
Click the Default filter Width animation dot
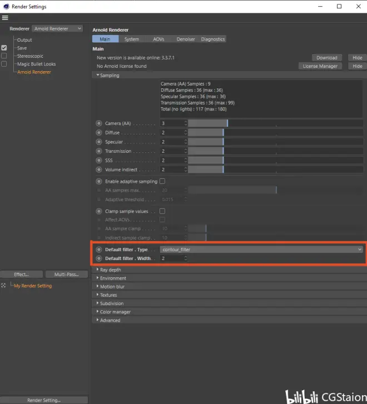point(99,258)
